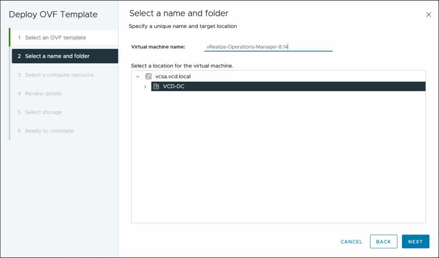Click the Next button

tap(415, 241)
